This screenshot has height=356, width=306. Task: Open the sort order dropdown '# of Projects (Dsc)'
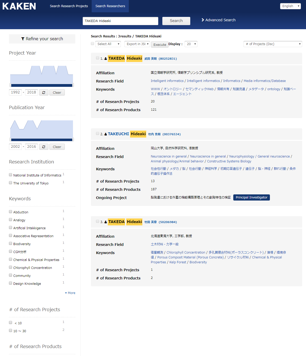pos(273,44)
